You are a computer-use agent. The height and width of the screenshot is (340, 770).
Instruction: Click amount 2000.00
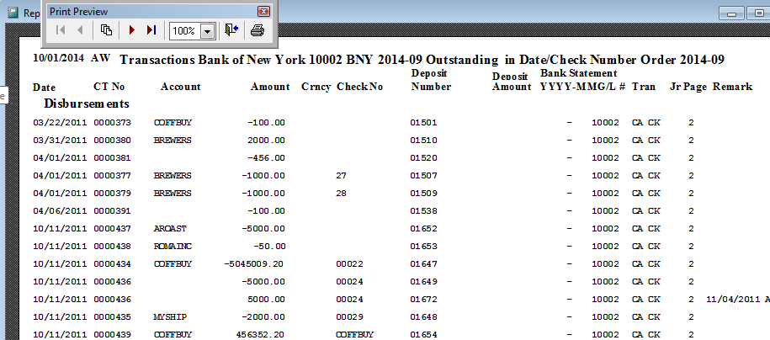pos(266,140)
